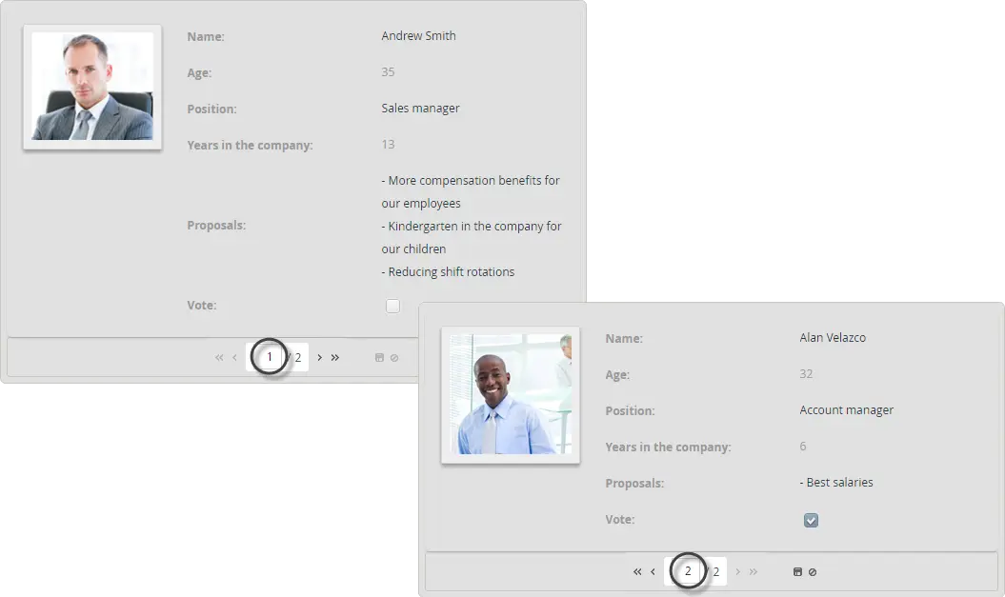1005x597 pixels.
Task: Jump to last record in Andrew Smith pager
Action: click(335, 357)
